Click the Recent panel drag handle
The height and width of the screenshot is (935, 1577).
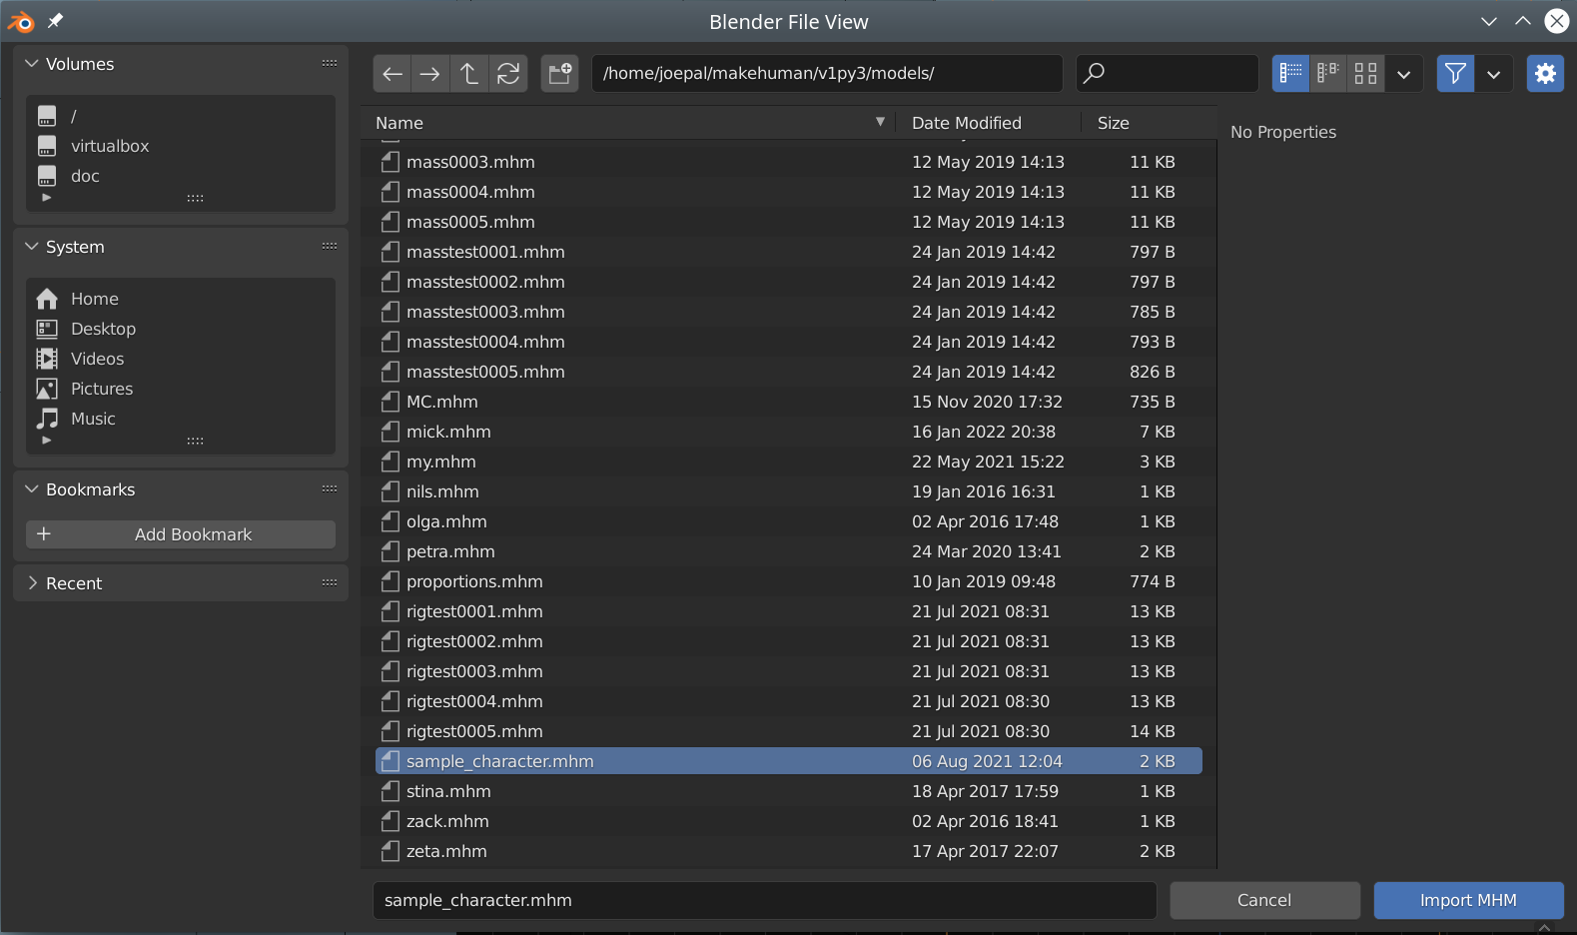coord(330,582)
